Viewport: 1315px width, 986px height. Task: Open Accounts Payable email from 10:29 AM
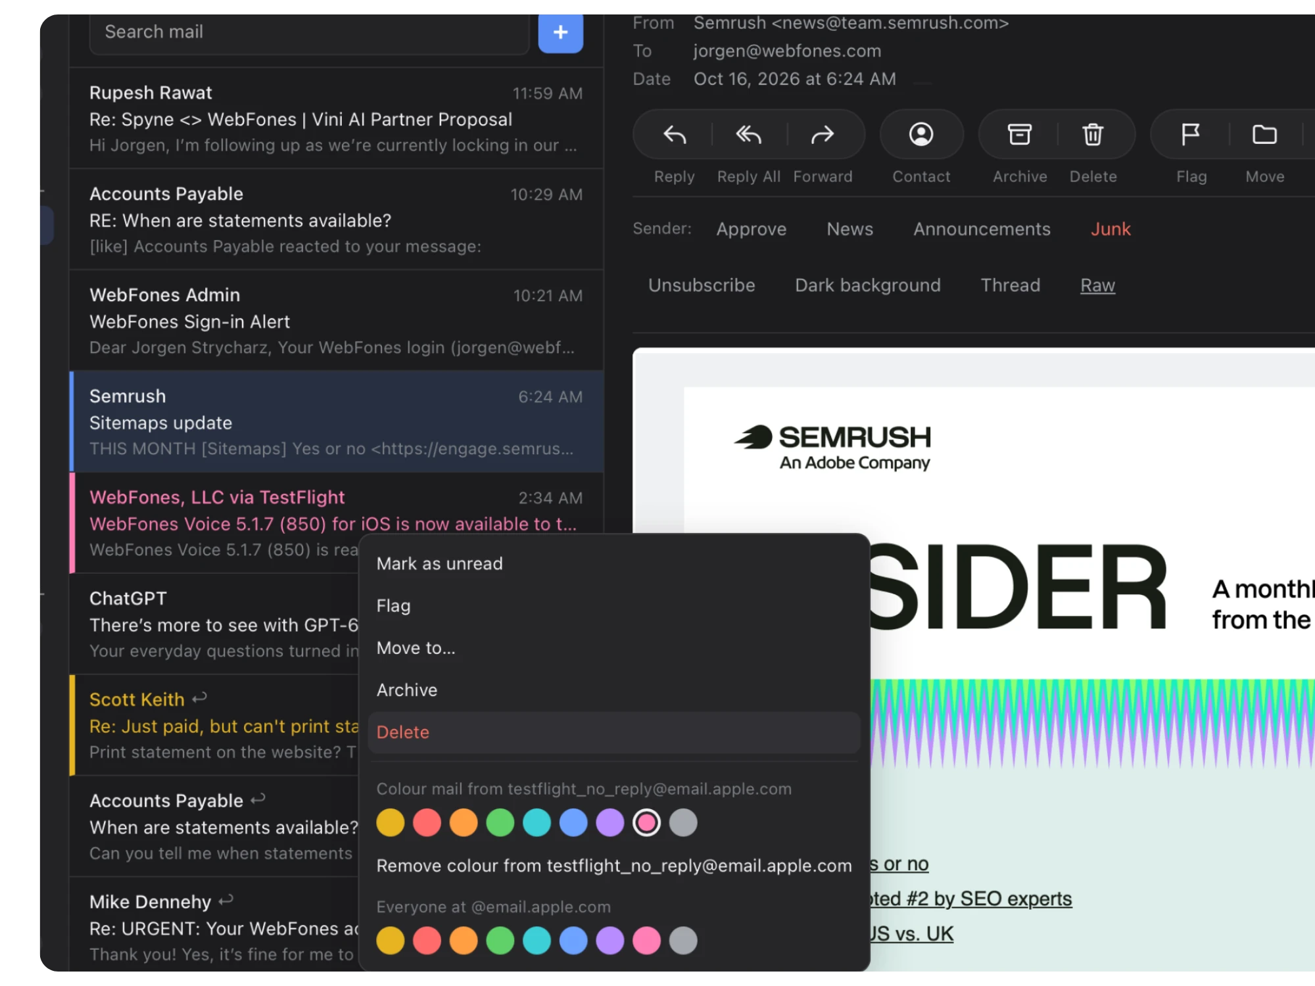point(336,220)
